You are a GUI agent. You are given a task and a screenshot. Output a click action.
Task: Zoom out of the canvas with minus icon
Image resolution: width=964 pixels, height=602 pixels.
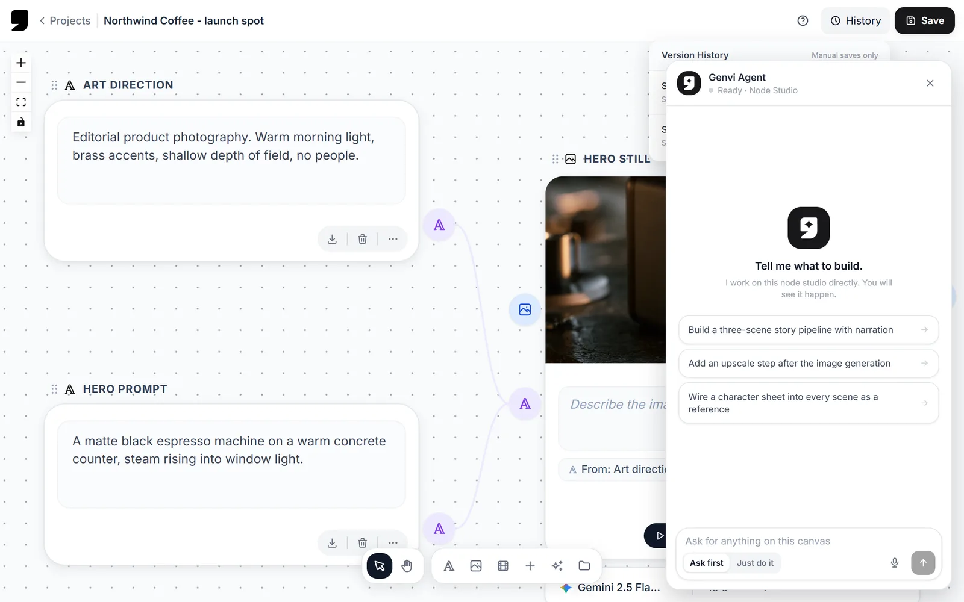(x=21, y=82)
